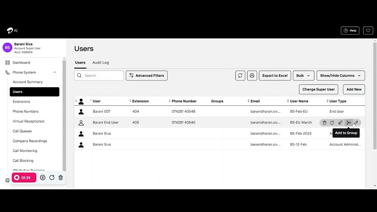Click into the Search field
The image size is (377, 212).
point(99,76)
